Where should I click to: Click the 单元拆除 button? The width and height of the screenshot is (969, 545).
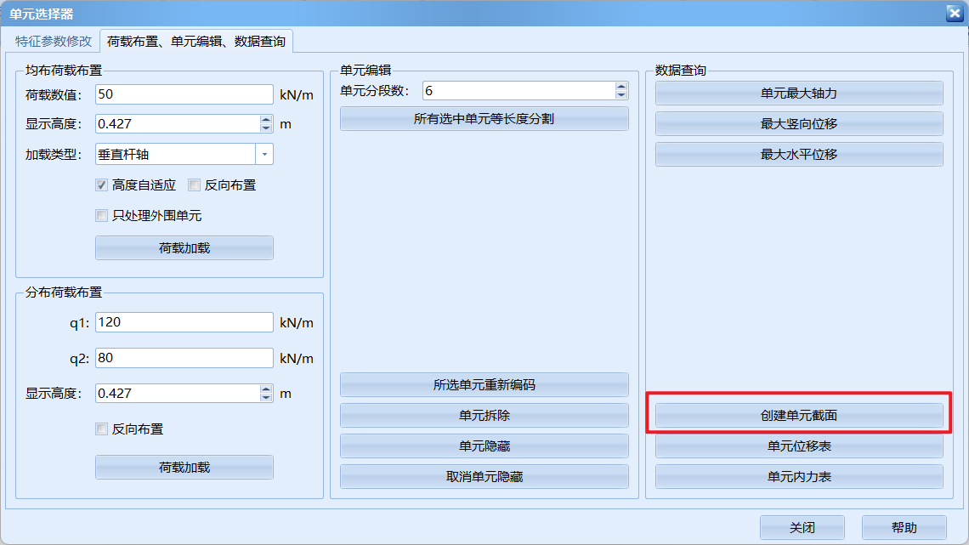pos(484,415)
